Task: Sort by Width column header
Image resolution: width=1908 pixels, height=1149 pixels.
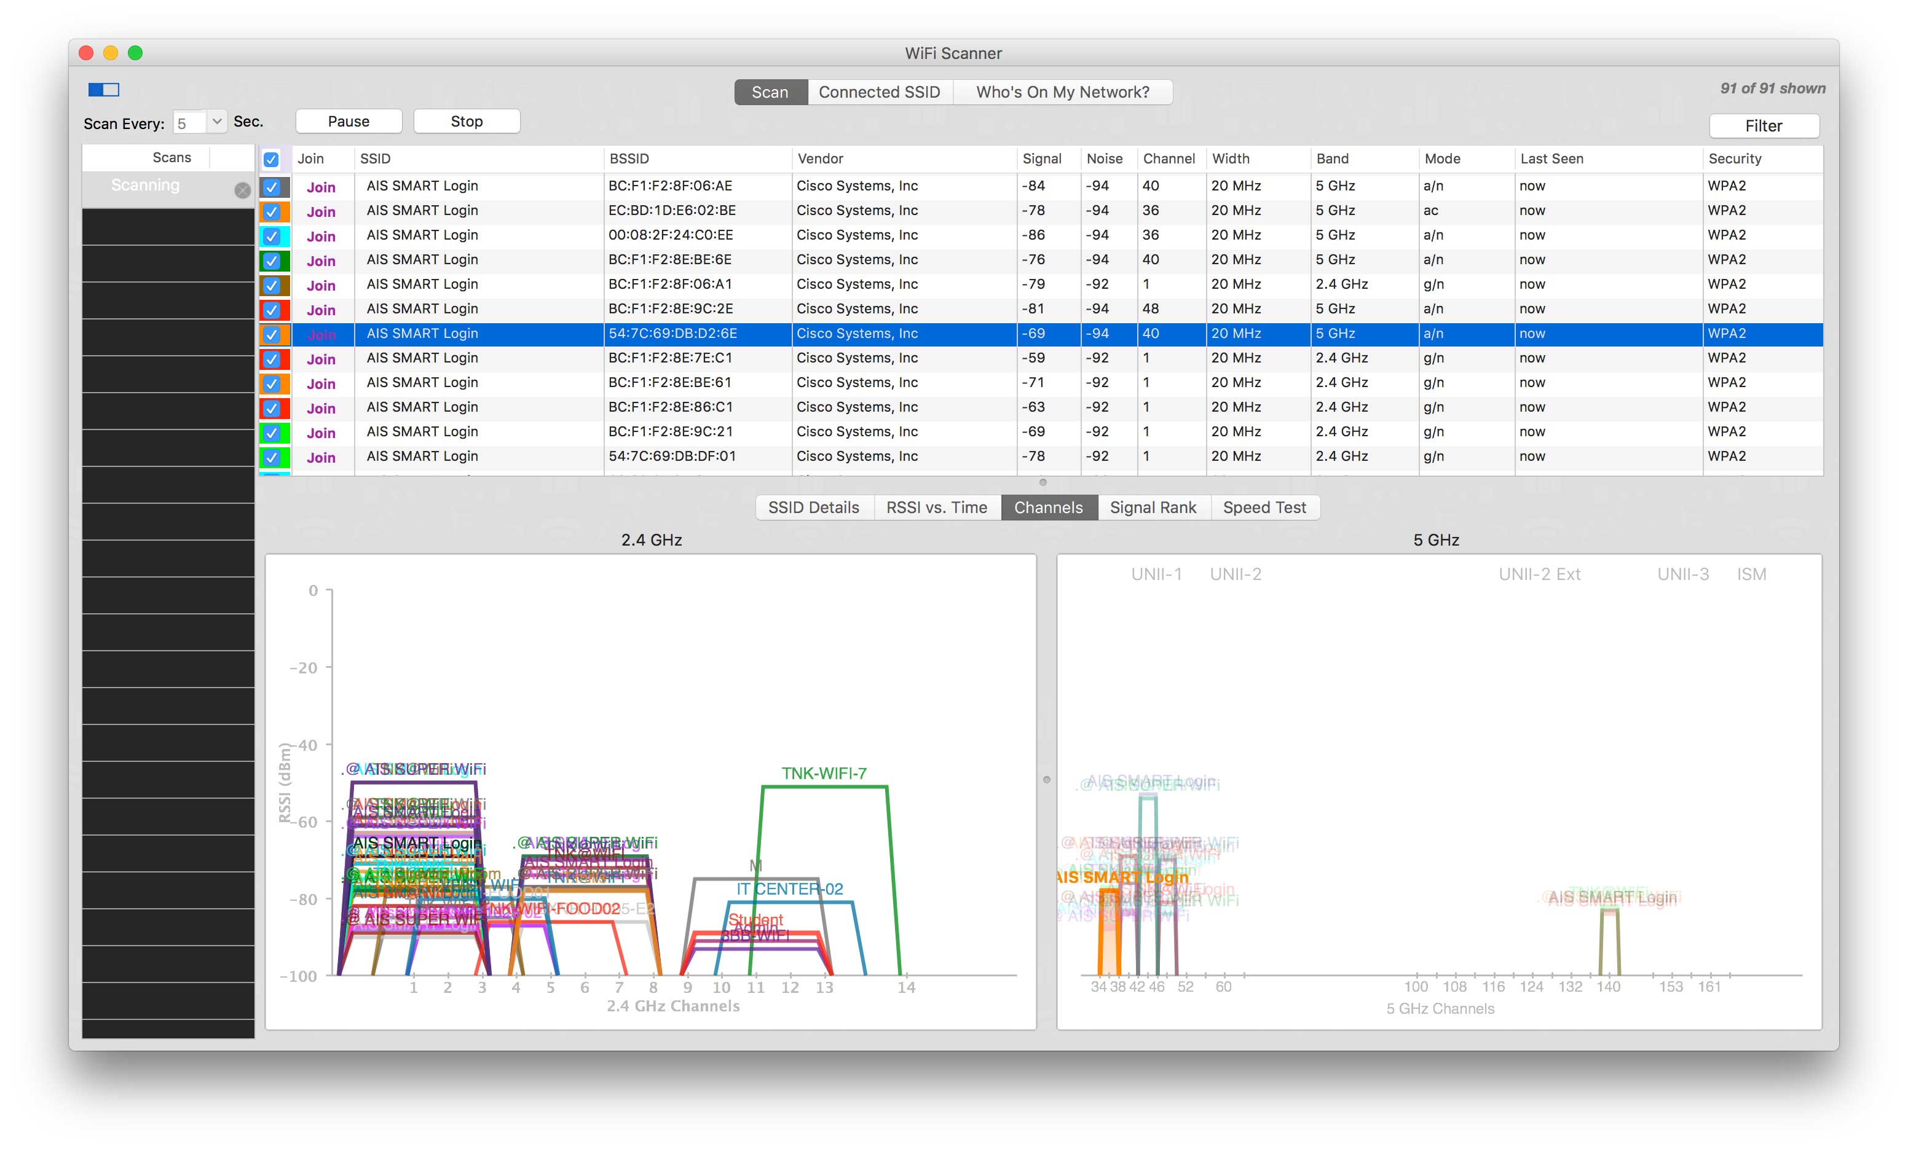Action: point(1258,159)
